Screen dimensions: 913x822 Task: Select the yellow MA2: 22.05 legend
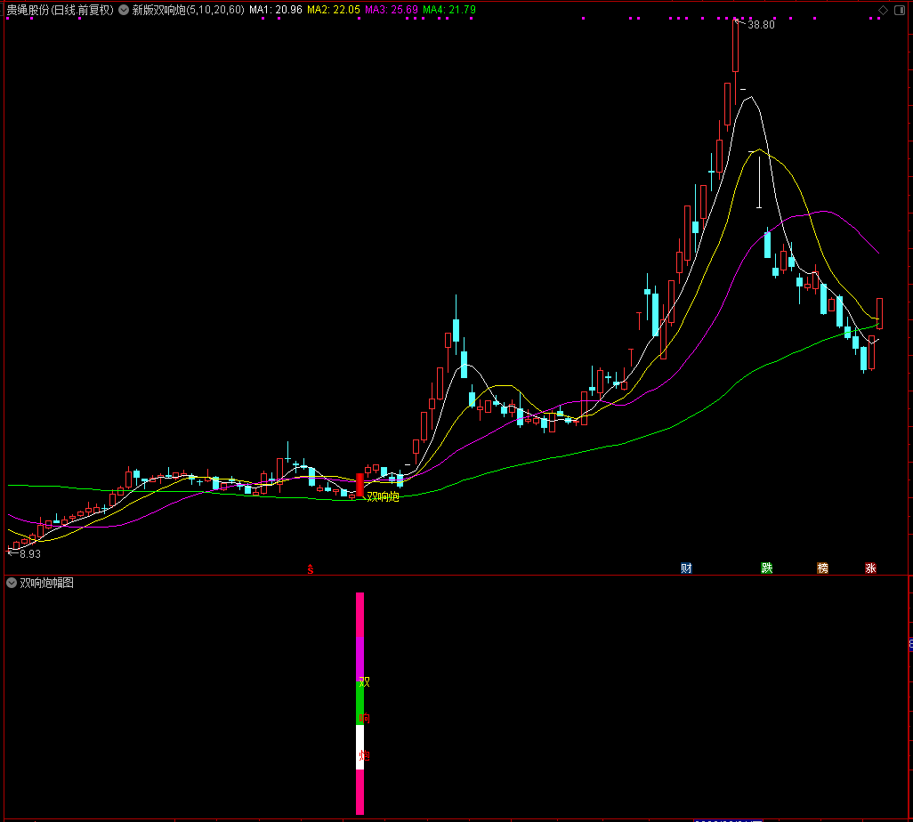(x=334, y=10)
